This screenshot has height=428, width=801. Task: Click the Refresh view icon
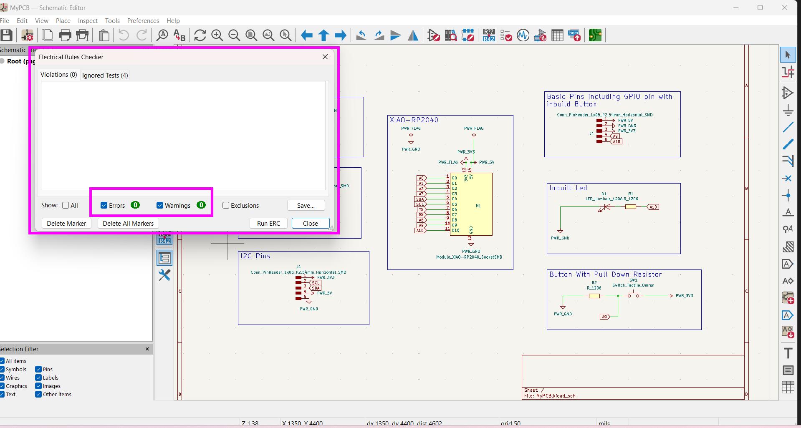(200, 35)
